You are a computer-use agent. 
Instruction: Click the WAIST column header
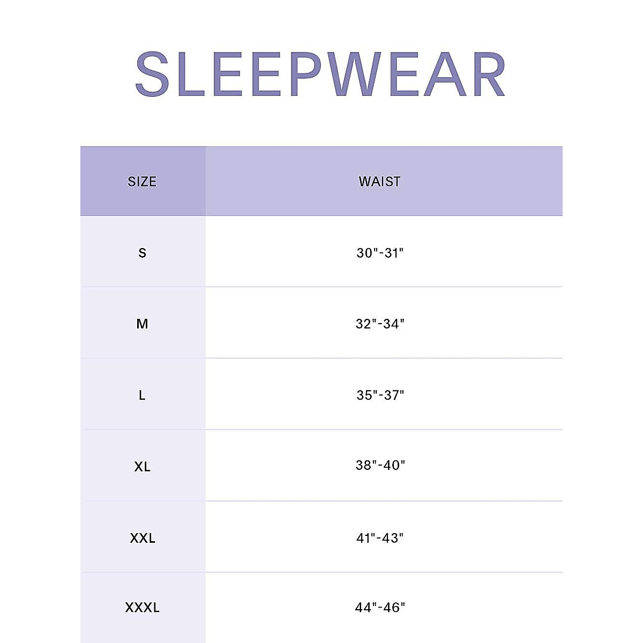[379, 182]
